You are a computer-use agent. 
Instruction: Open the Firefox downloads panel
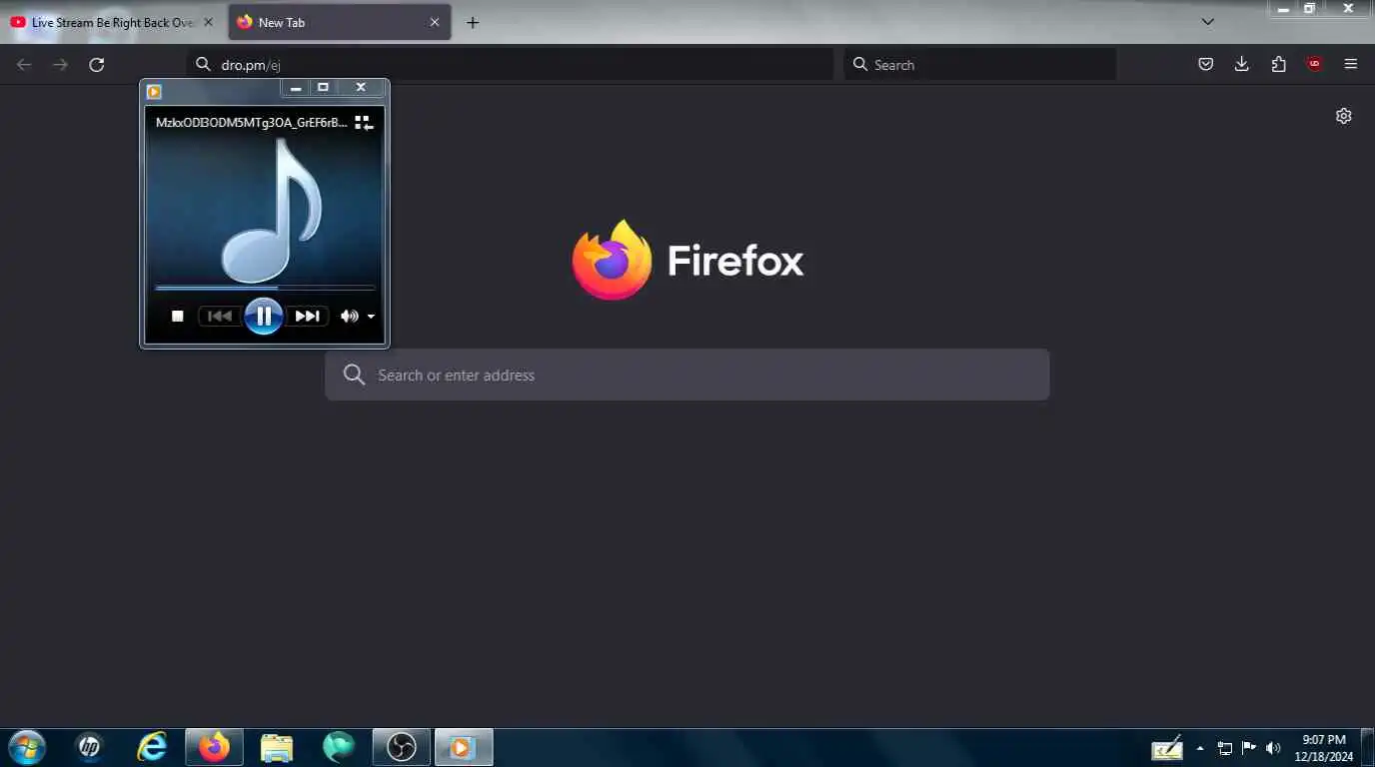[1242, 65]
